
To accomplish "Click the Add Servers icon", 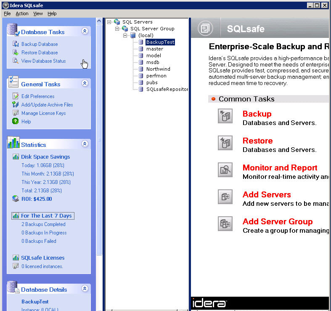I will pyautogui.click(x=225, y=197).
